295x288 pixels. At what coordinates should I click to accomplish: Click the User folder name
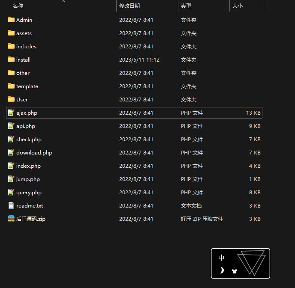(x=22, y=100)
